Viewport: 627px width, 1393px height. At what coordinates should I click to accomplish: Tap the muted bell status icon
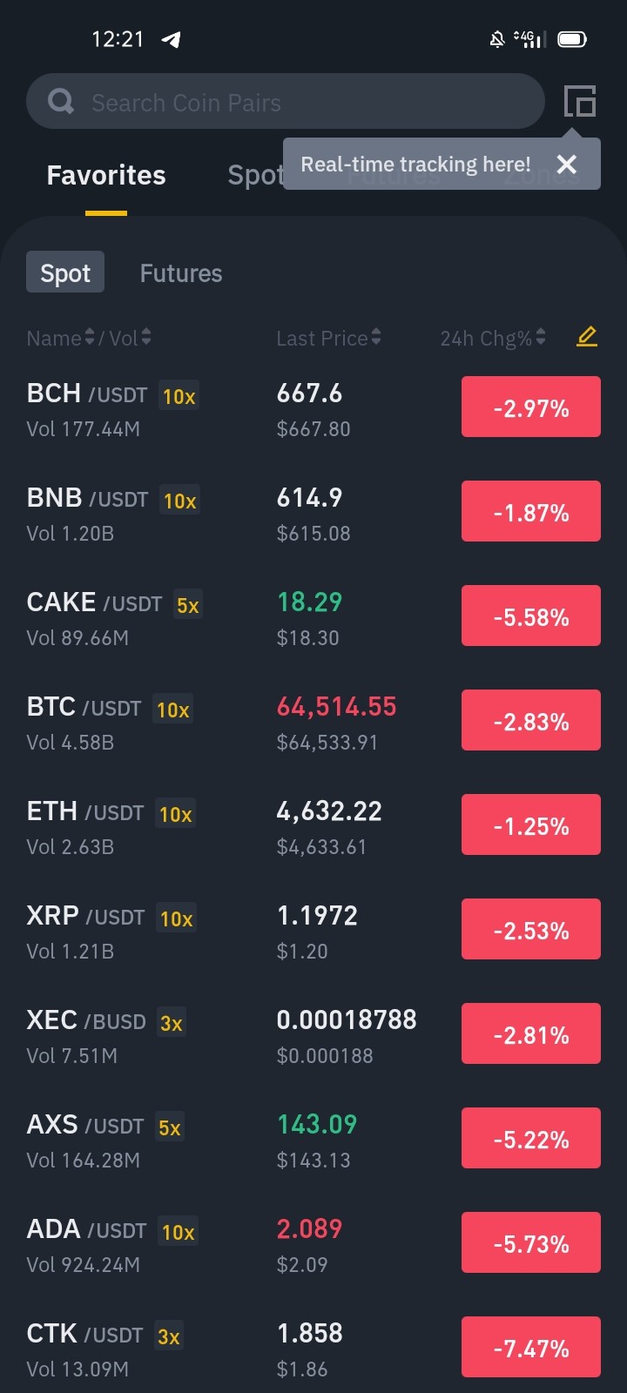497,39
